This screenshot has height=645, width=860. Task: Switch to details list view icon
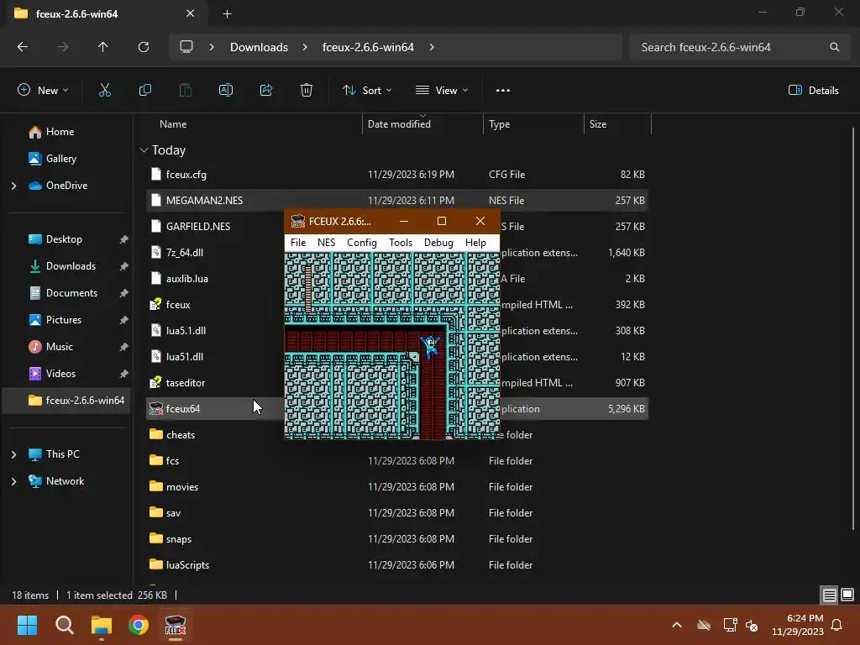tap(829, 595)
